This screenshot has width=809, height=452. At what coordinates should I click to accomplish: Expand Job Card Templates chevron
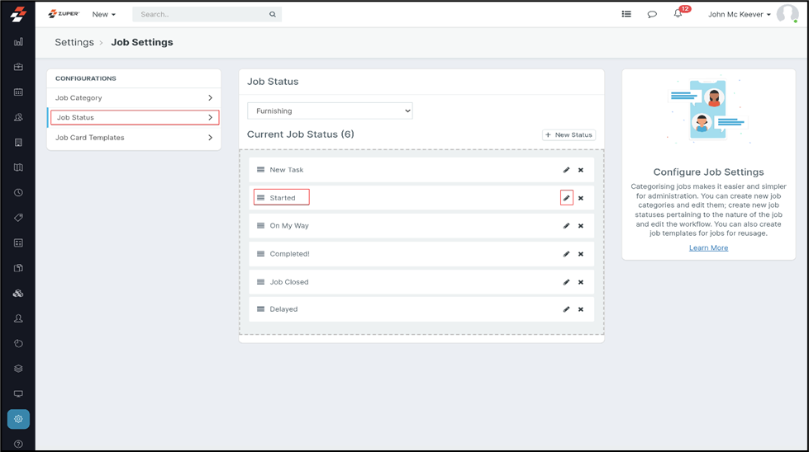point(210,138)
